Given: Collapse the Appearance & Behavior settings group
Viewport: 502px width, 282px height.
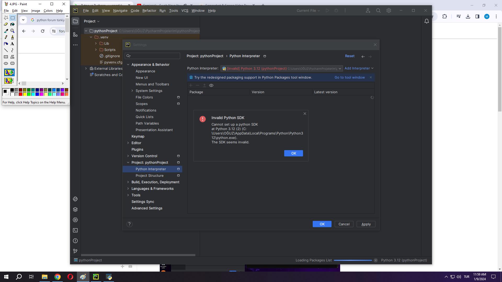Looking at the screenshot, I should pyautogui.click(x=128, y=64).
